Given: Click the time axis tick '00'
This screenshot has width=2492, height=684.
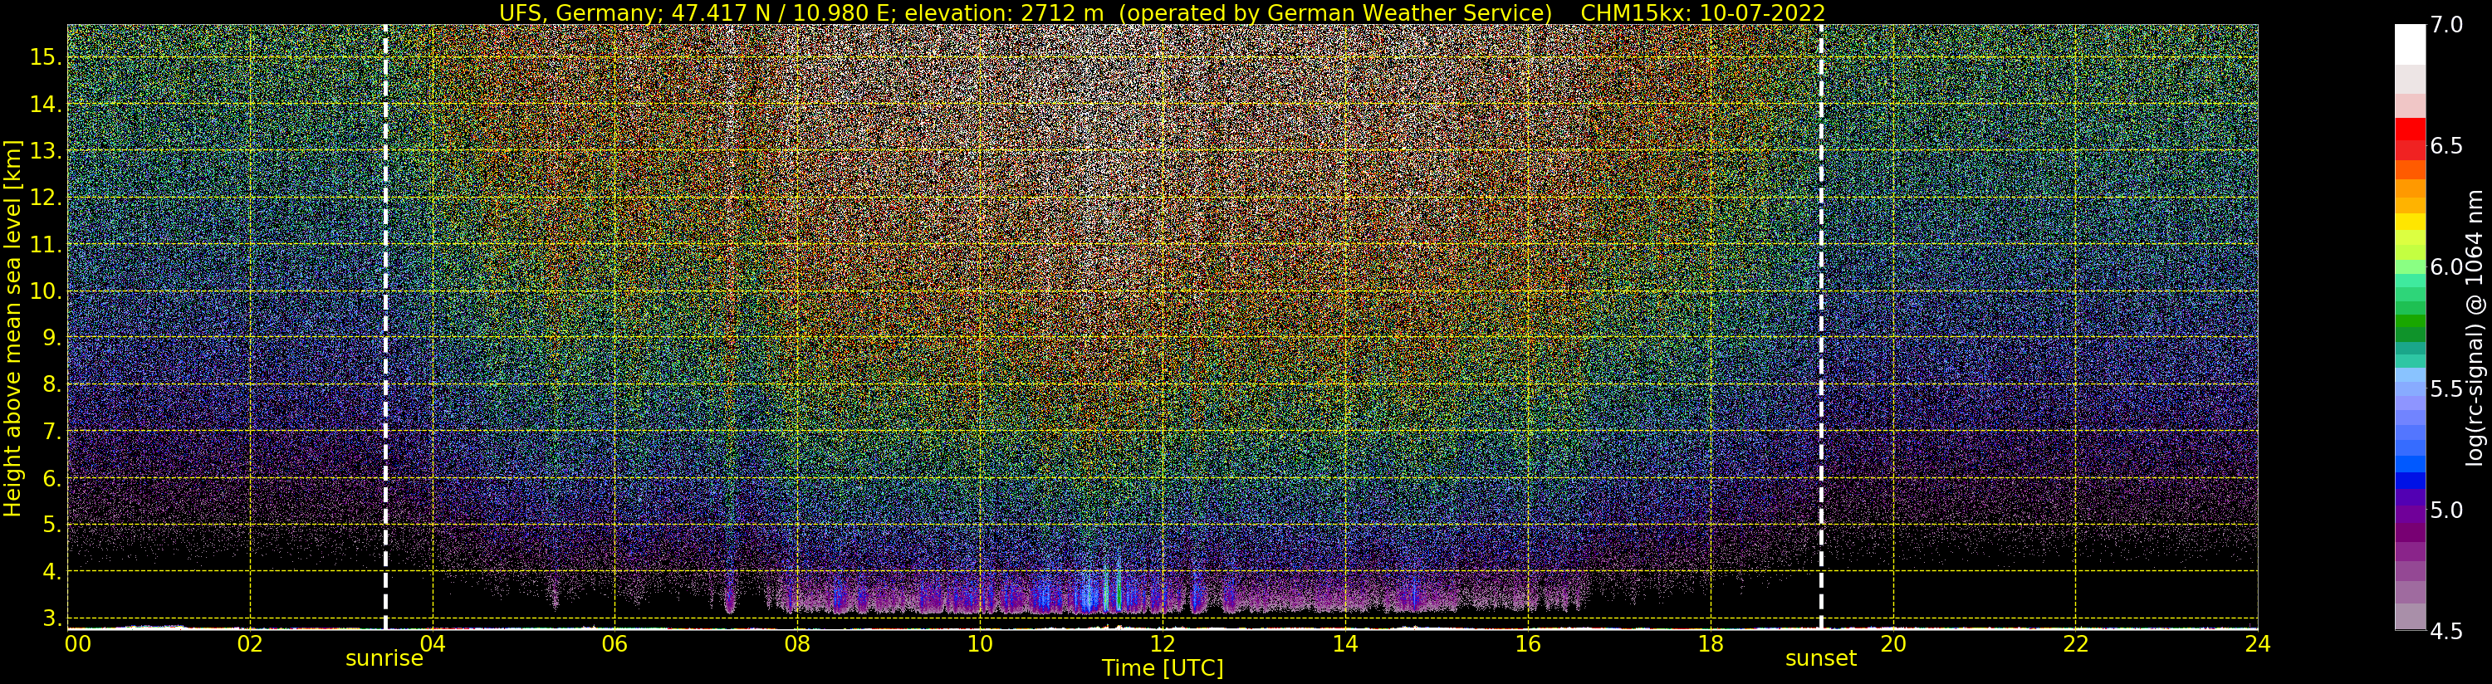Looking at the screenshot, I should pyautogui.click(x=77, y=644).
